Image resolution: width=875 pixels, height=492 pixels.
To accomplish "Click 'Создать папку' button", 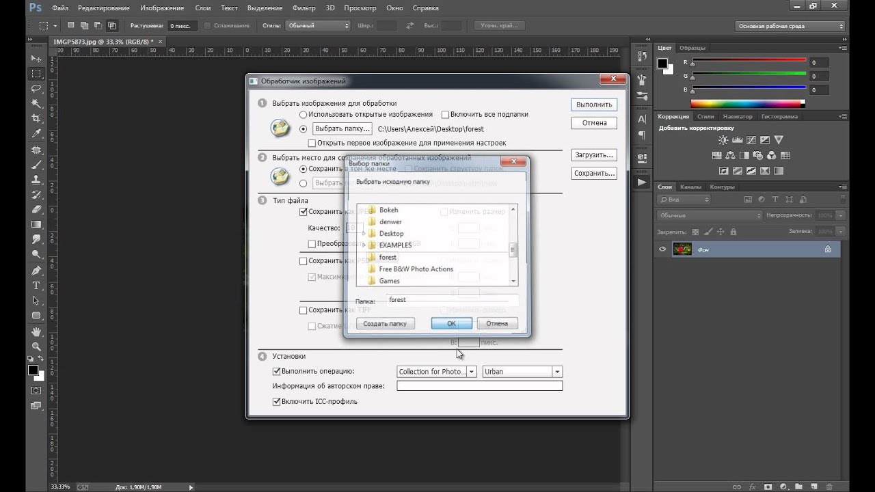I will click(385, 323).
